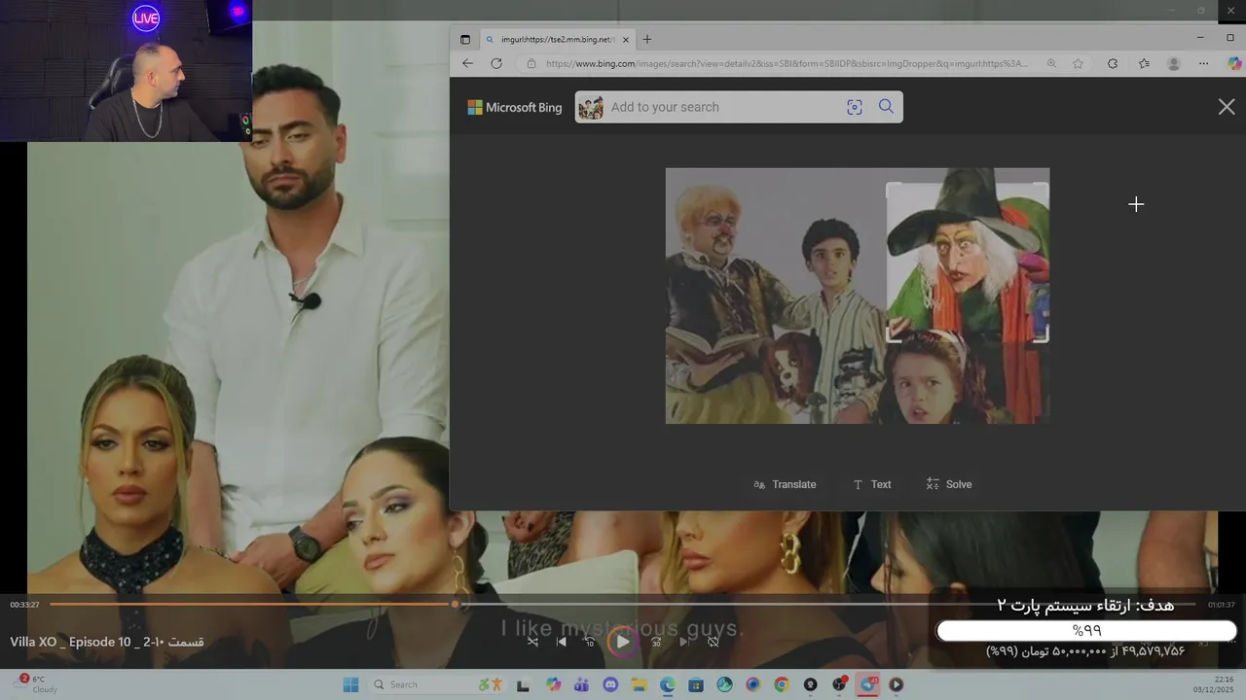Select the imgurl Bing browser tab

click(558, 40)
